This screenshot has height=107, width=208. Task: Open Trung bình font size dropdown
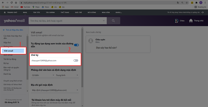67,75
